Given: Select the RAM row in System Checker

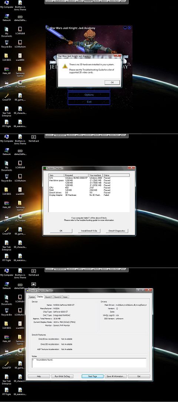Looking at the screenshot, I should tap(89, 190).
